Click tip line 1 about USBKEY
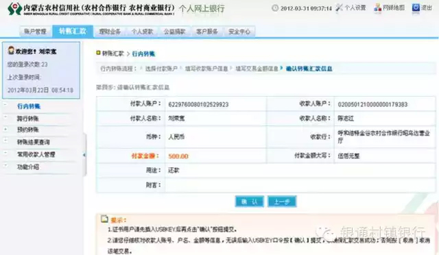Image resolution: width=439 pixels, height=255 pixels. 172,230
